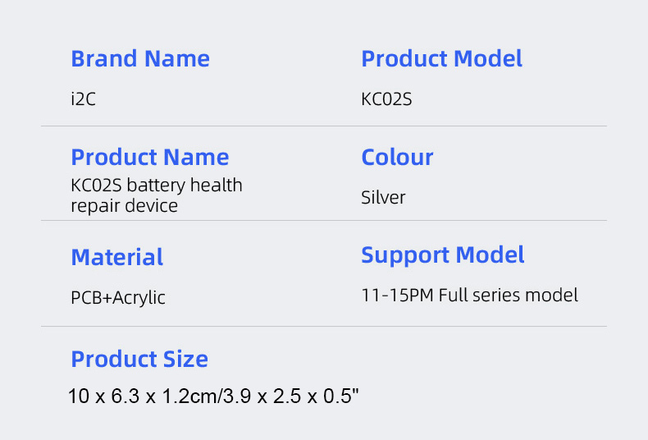Click the divider line below Product Name row
The height and width of the screenshot is (440, 648).
click(x=324, y=220)
